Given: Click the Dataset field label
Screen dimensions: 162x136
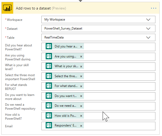Looking at the screenshot, I should (x=12, y=29).
